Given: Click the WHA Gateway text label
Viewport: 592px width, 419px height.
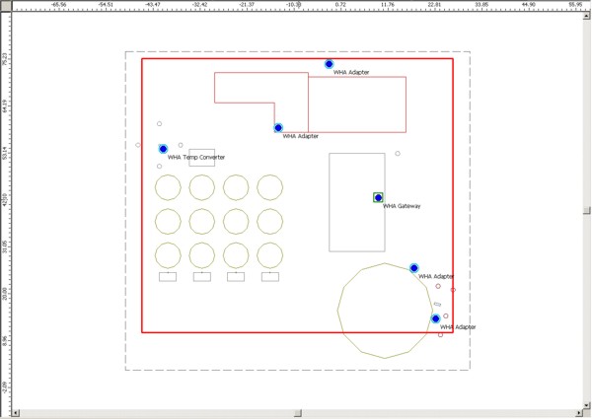Looking at the screenshot, I should tap(402, 207).
